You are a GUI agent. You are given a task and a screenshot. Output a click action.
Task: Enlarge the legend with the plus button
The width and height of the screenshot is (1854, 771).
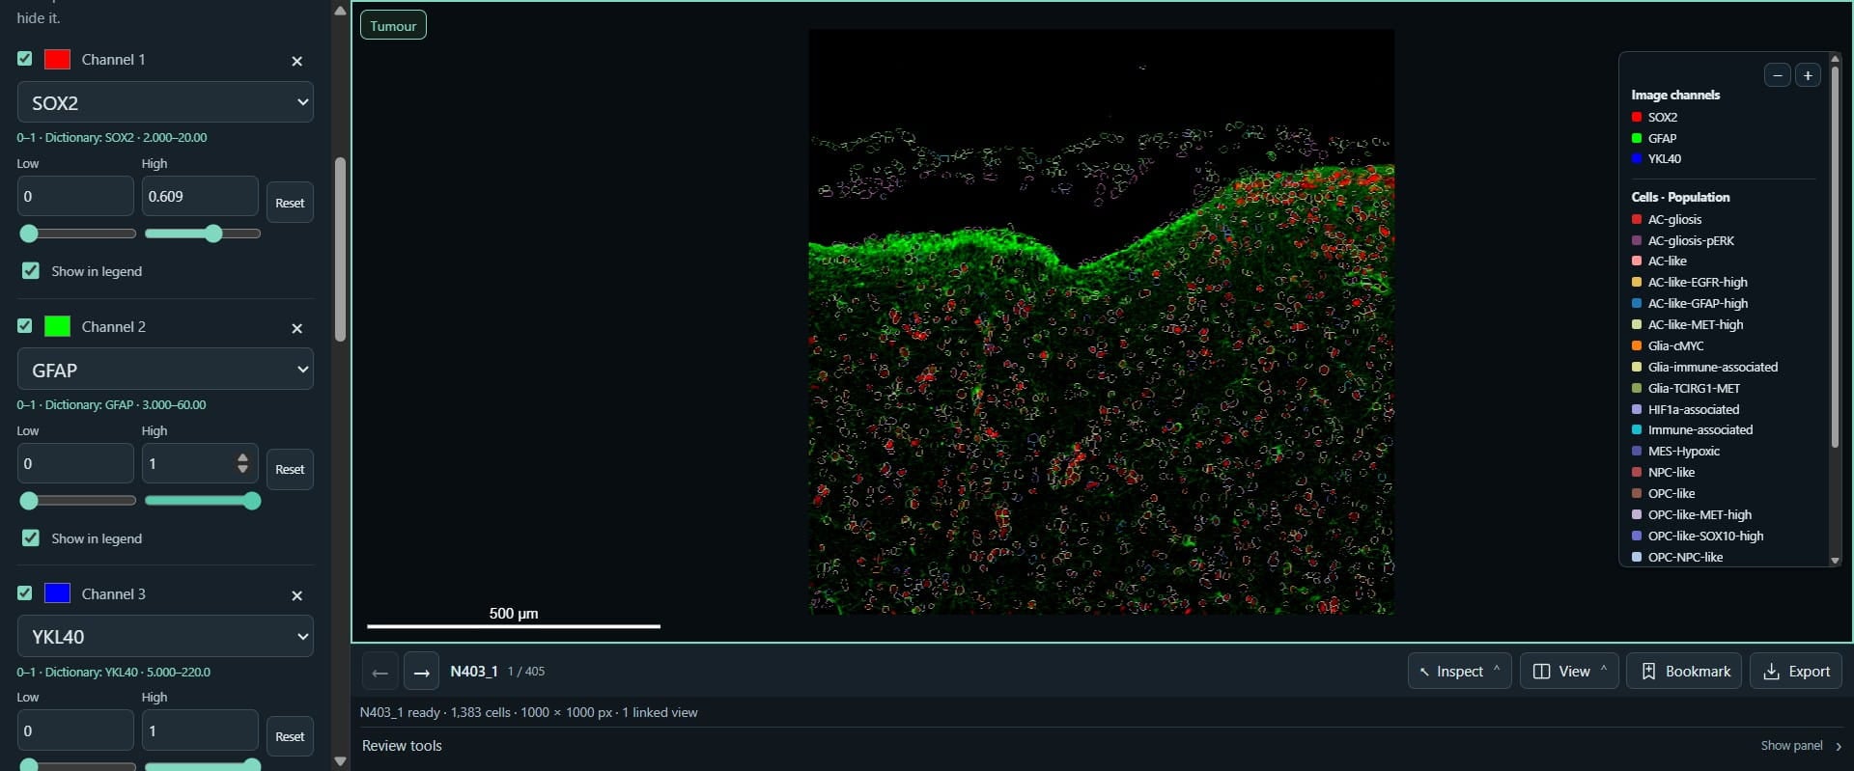1808,75
